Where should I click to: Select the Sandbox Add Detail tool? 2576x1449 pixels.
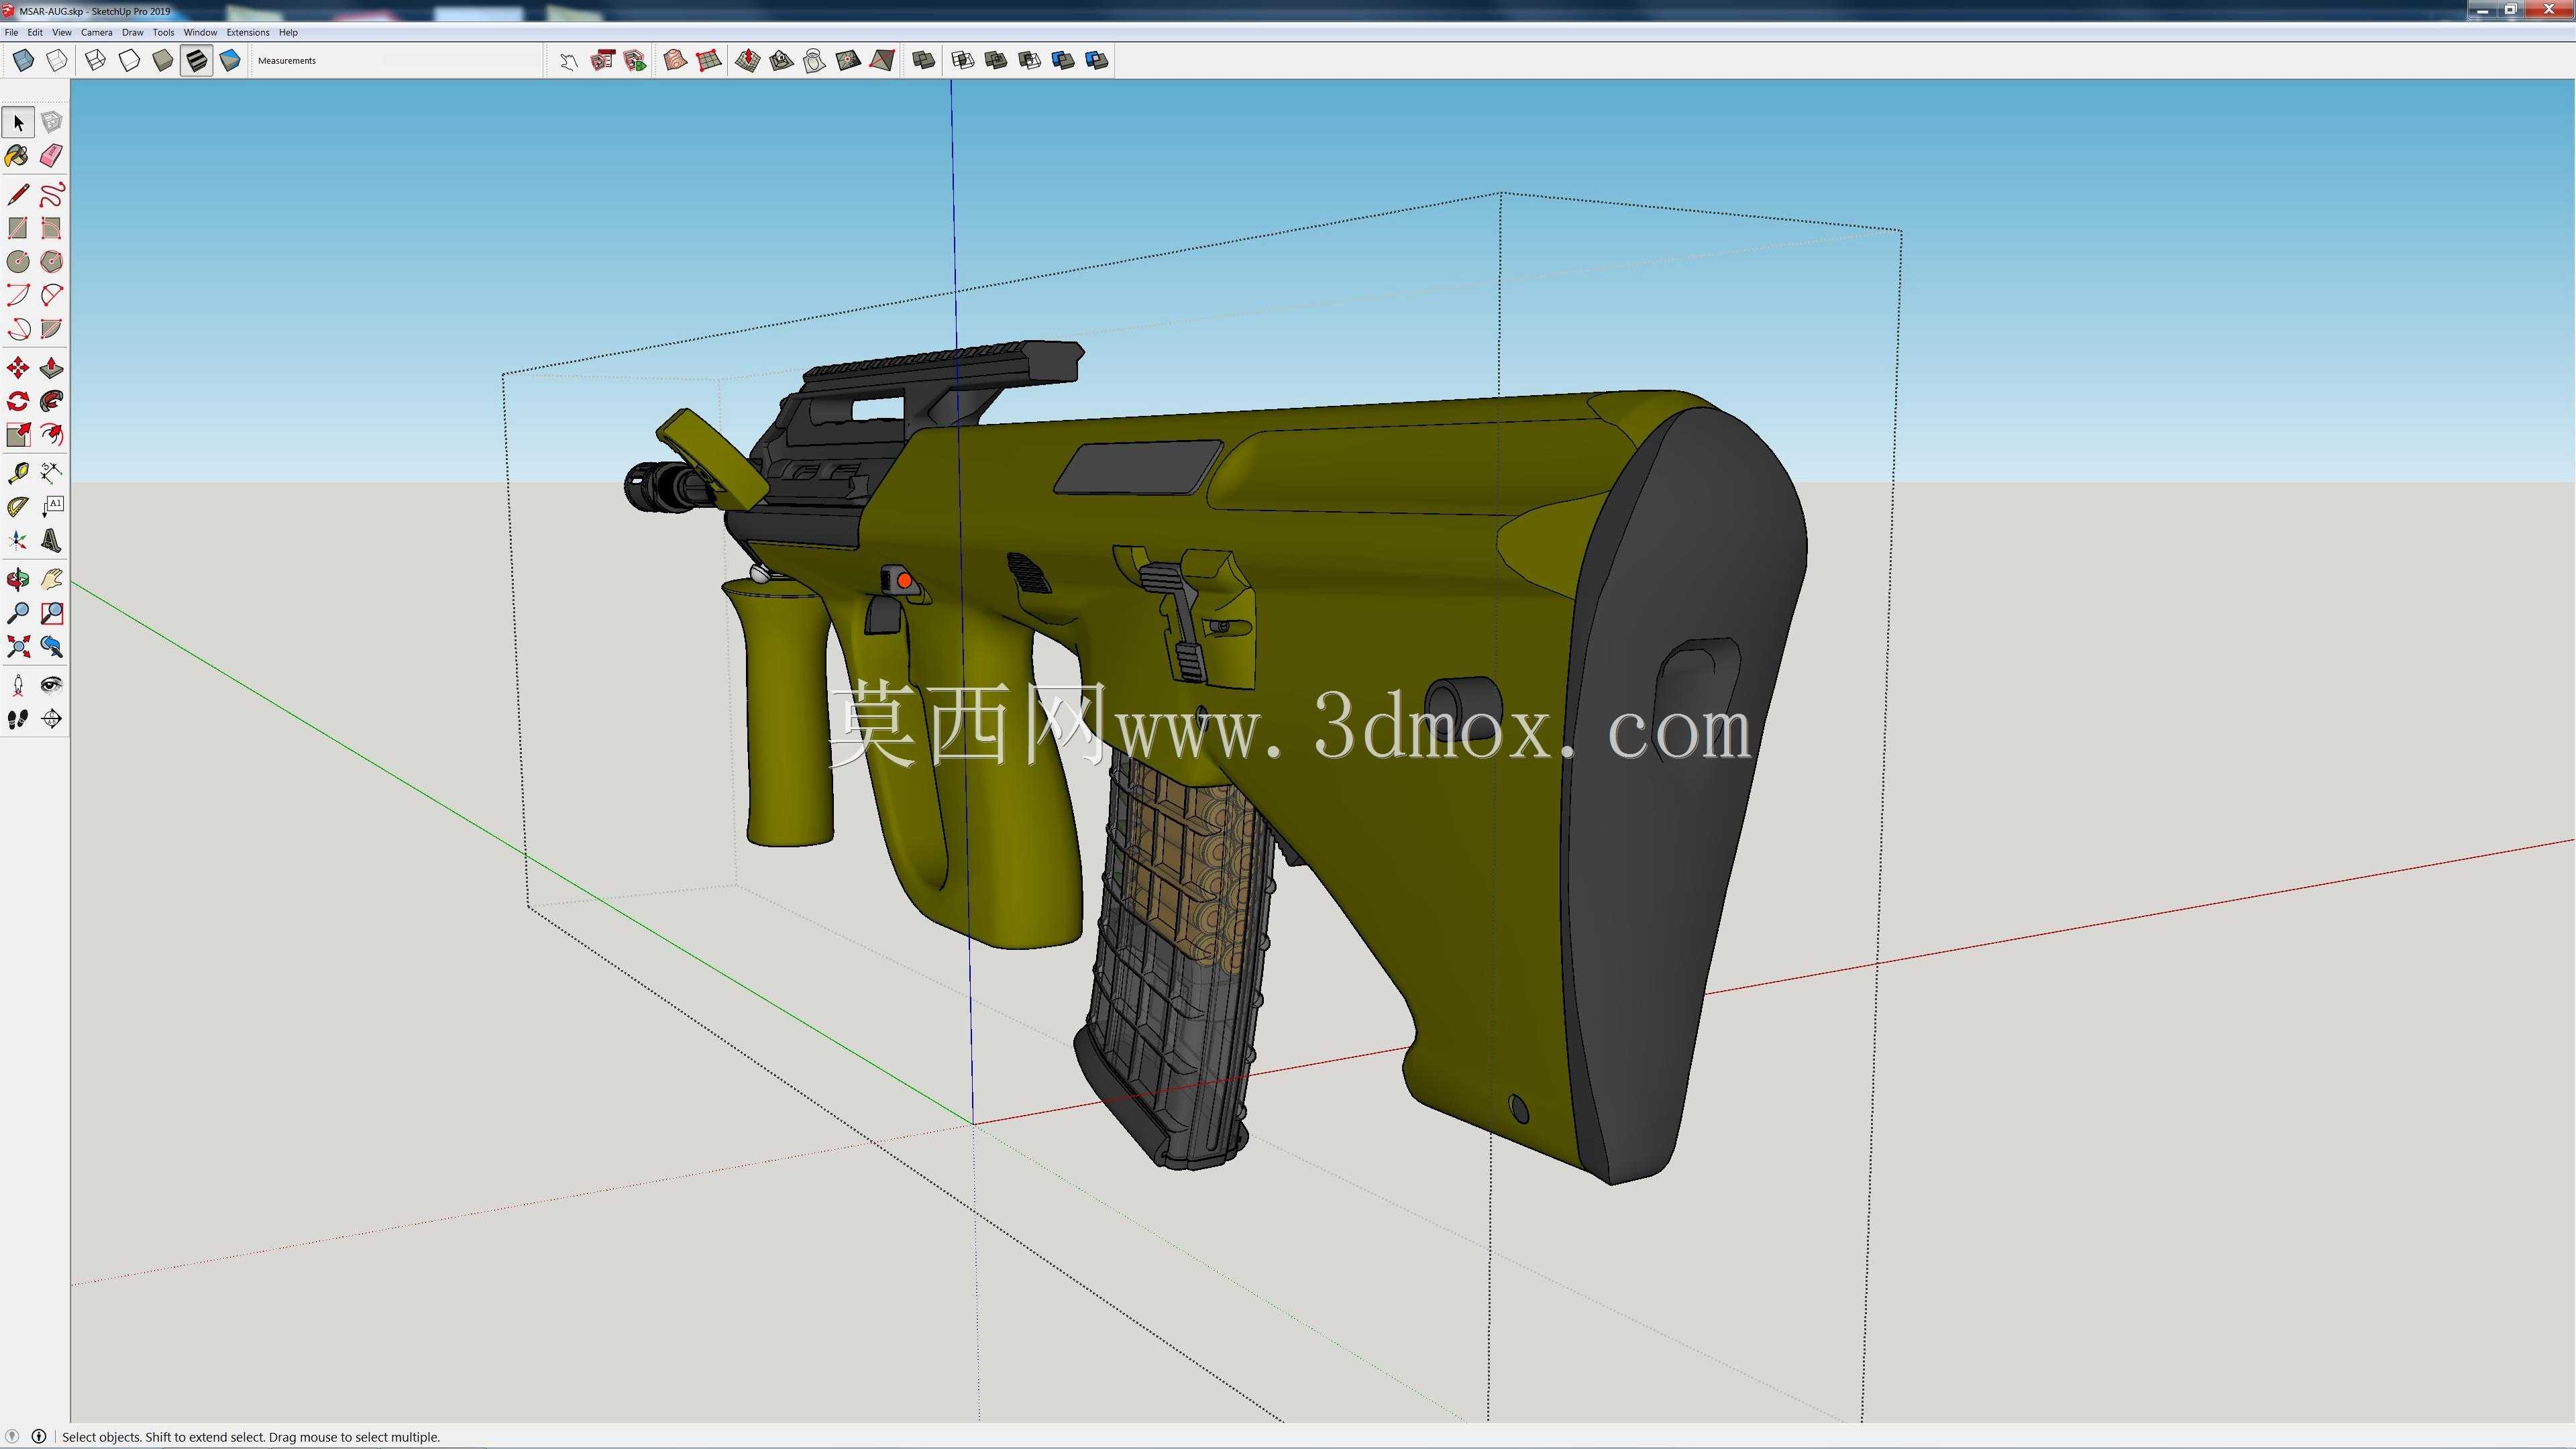click(849, 61)
